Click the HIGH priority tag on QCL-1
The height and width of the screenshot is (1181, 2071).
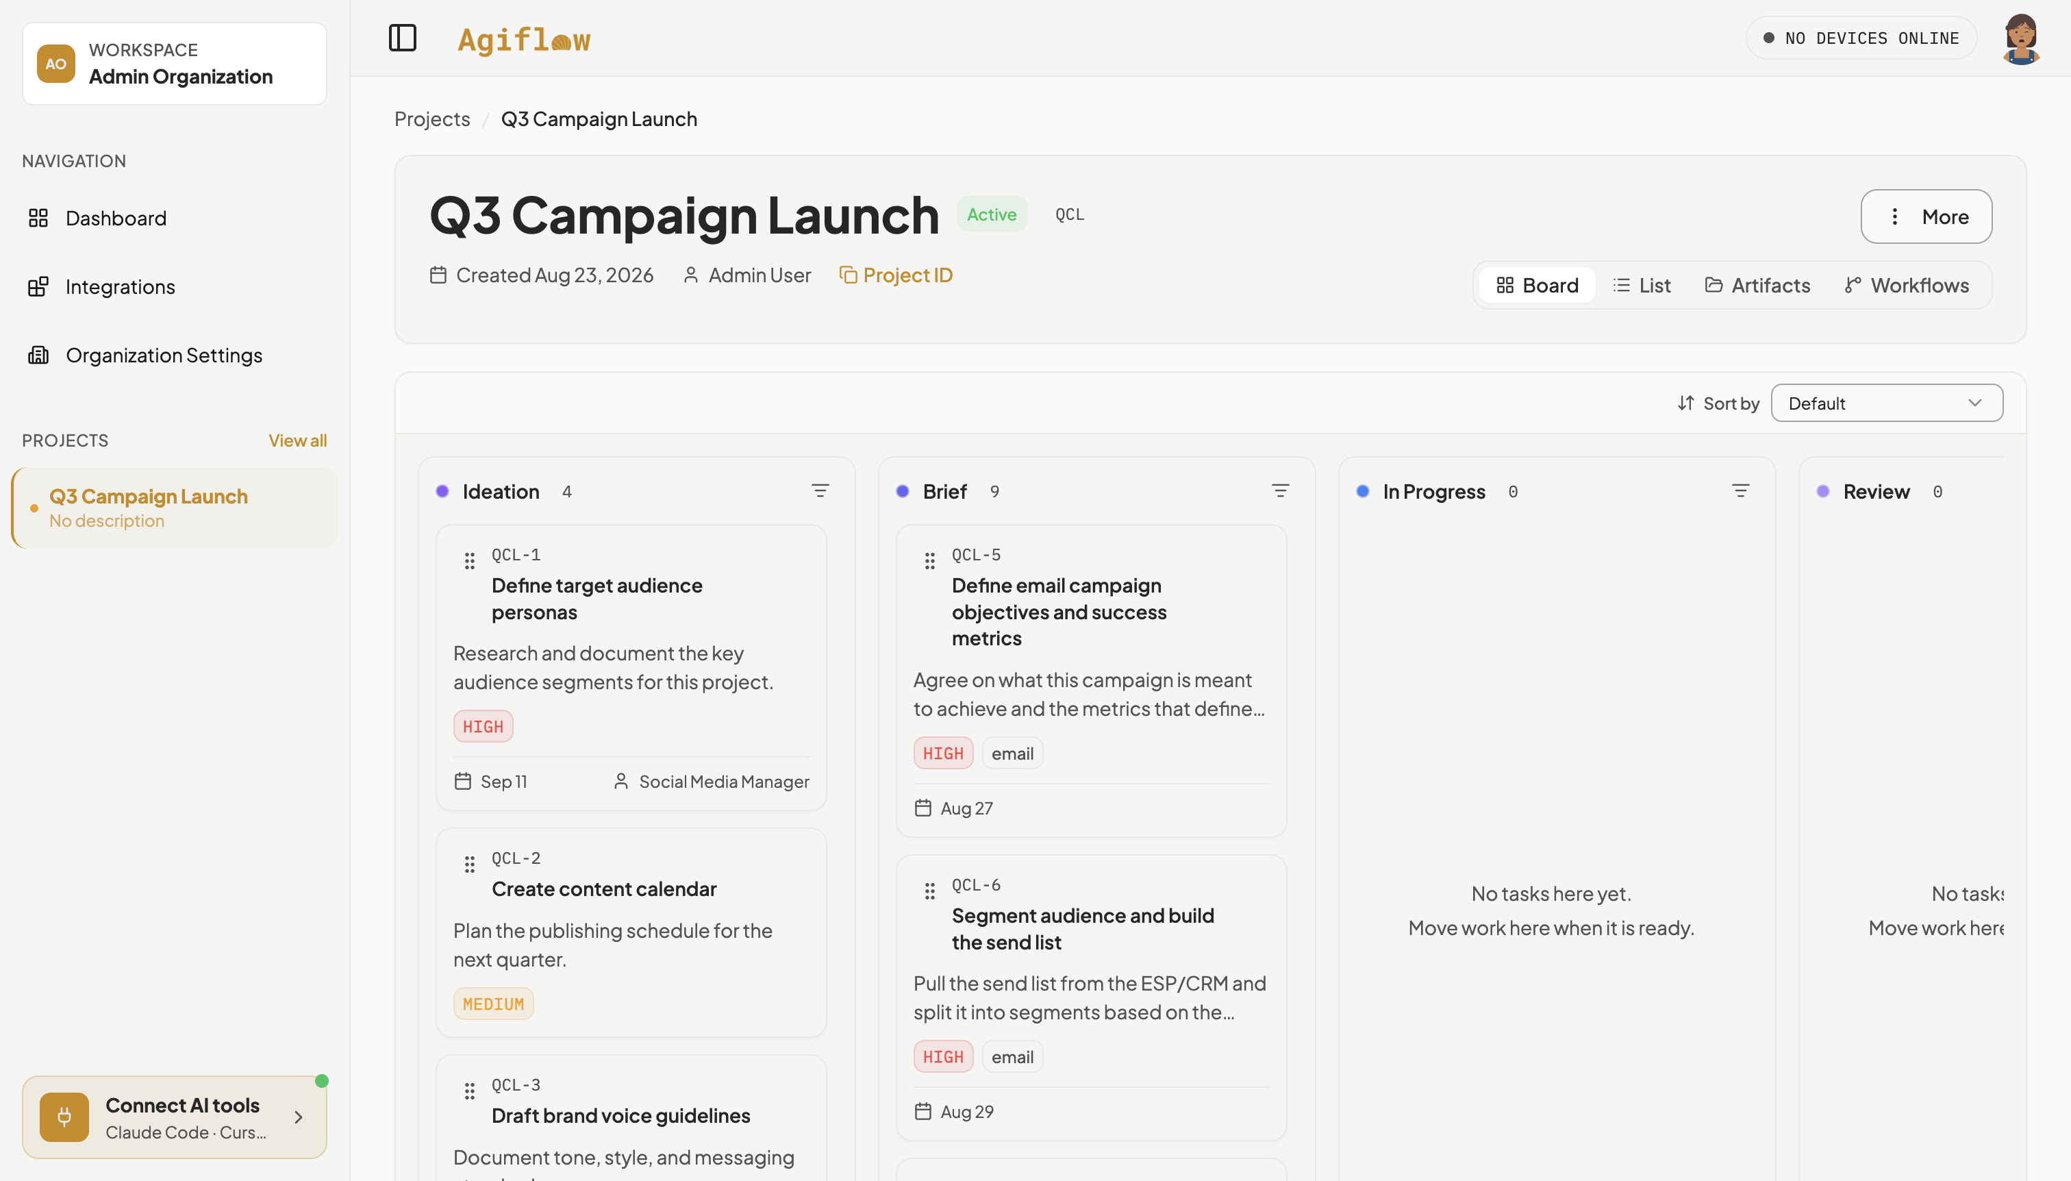pyautogui.click(x=484, y=727)
